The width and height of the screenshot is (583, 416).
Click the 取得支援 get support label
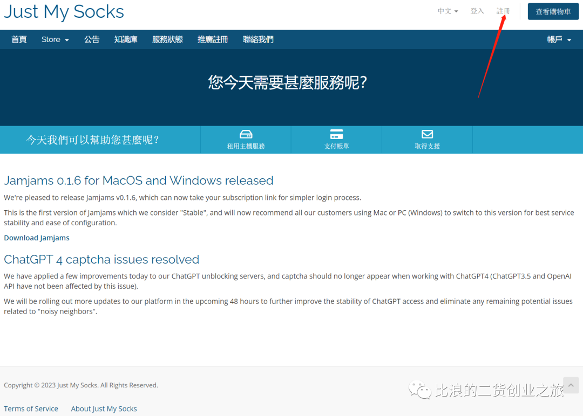pos(427,146)
